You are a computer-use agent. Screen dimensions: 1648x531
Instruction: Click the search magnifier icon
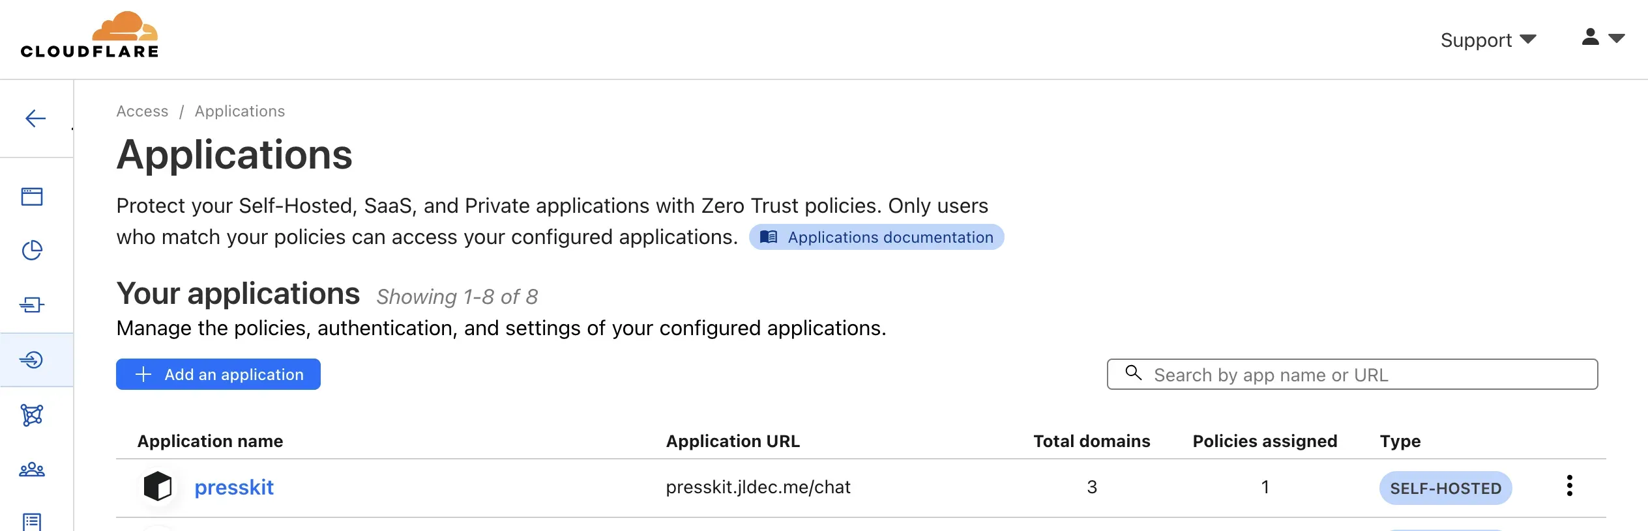click(x=1134, y=373)
